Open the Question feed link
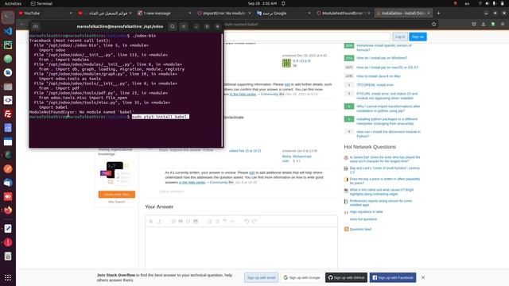Viewport: 509px width, 286px height. 360,230
